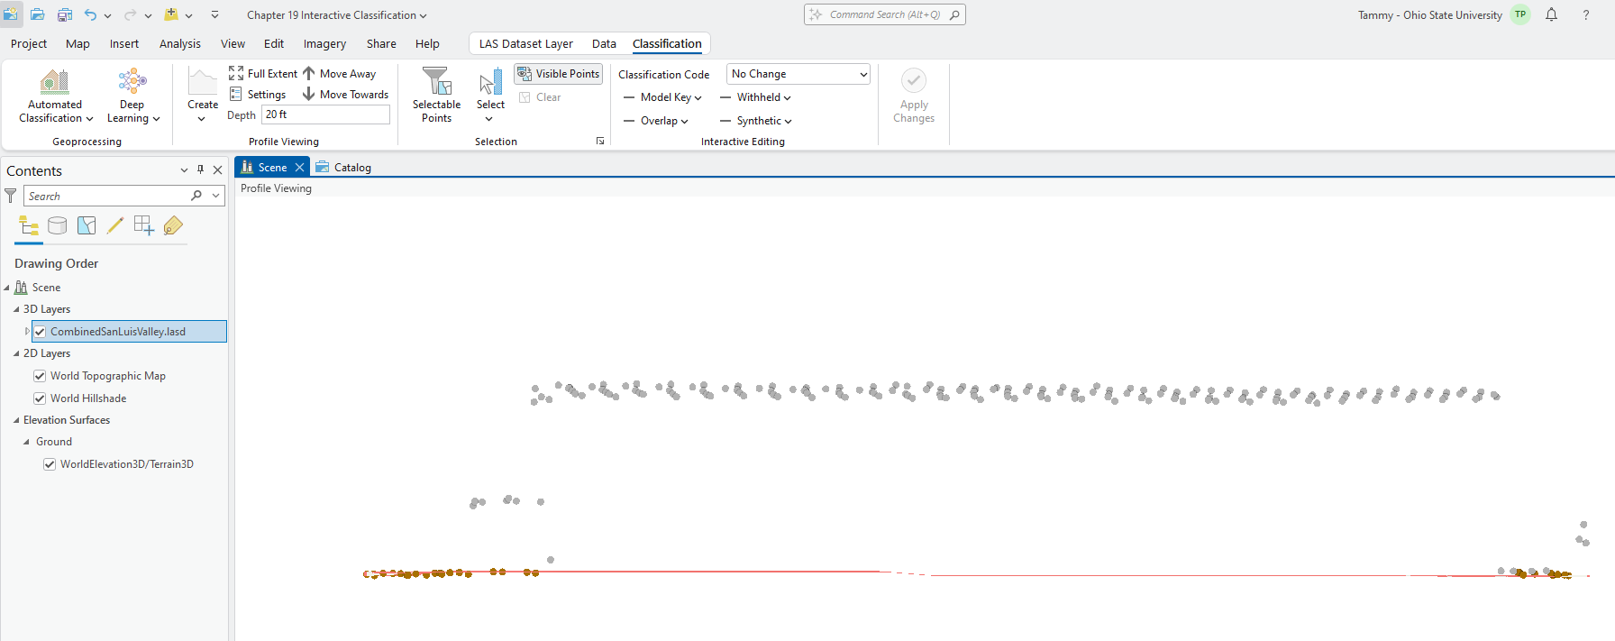The height and width of the screenshot is (641, 1615).
Task: Open profile viewing Settings
Action: pyautogui.click(x=258, y=94)
